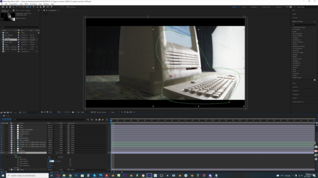
Task: Click the Search Help field
Action: coord(306,7)
